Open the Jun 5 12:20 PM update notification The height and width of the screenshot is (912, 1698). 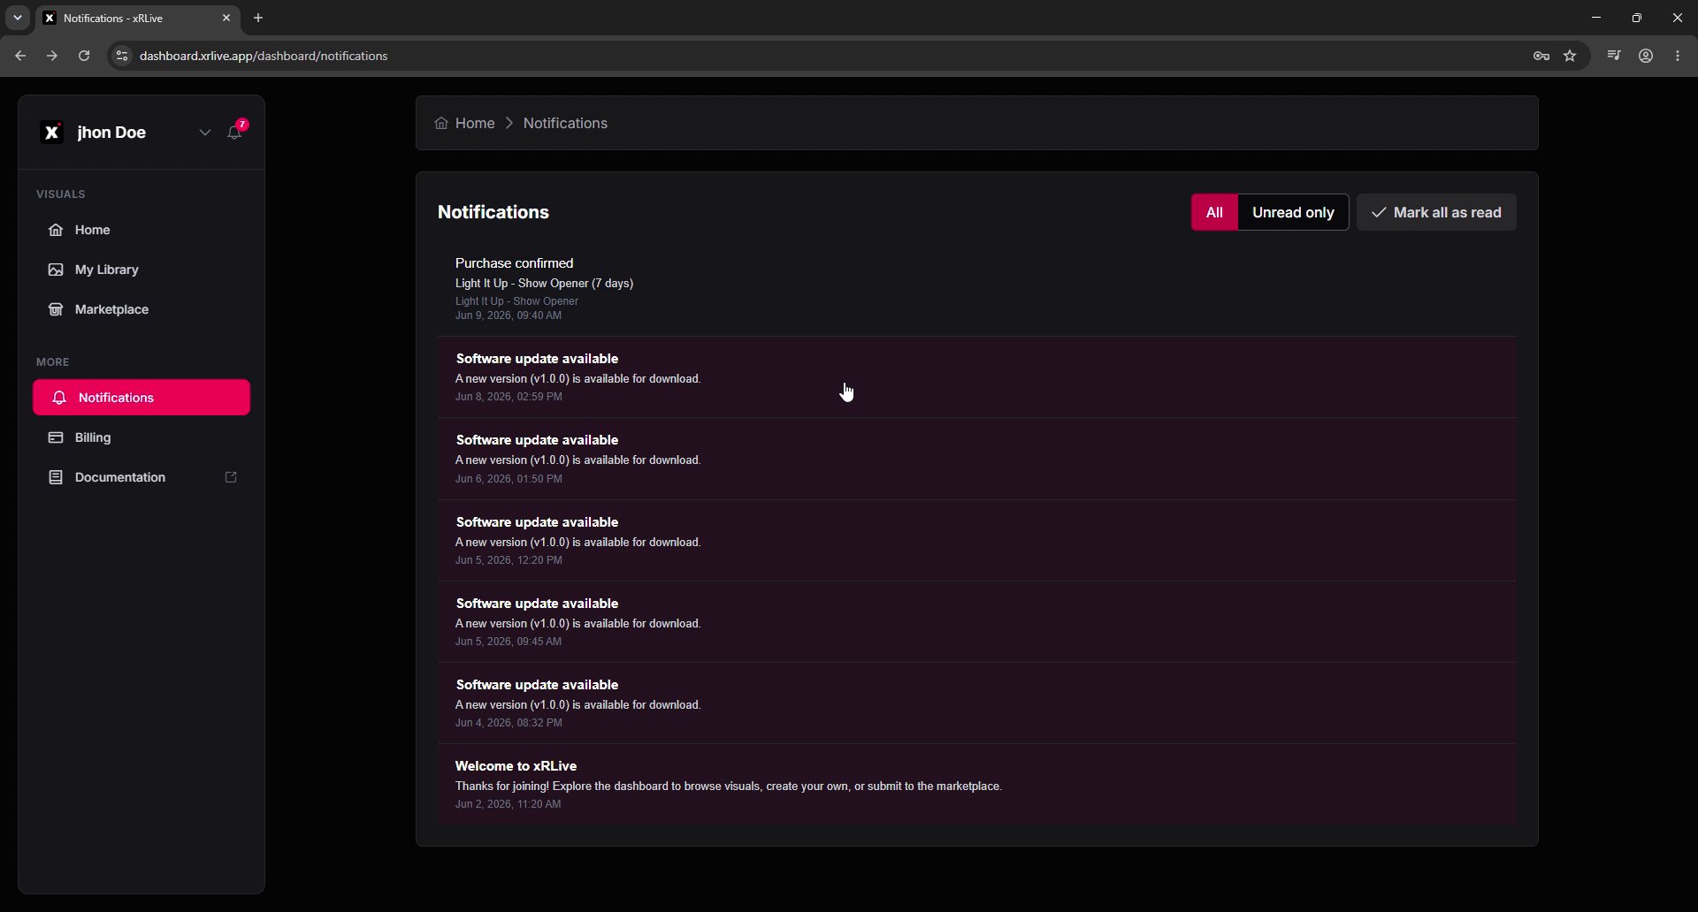point(976,540)
